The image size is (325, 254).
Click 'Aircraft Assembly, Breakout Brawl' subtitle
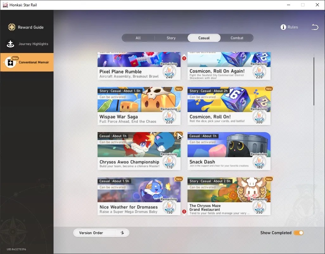point(129,77)
